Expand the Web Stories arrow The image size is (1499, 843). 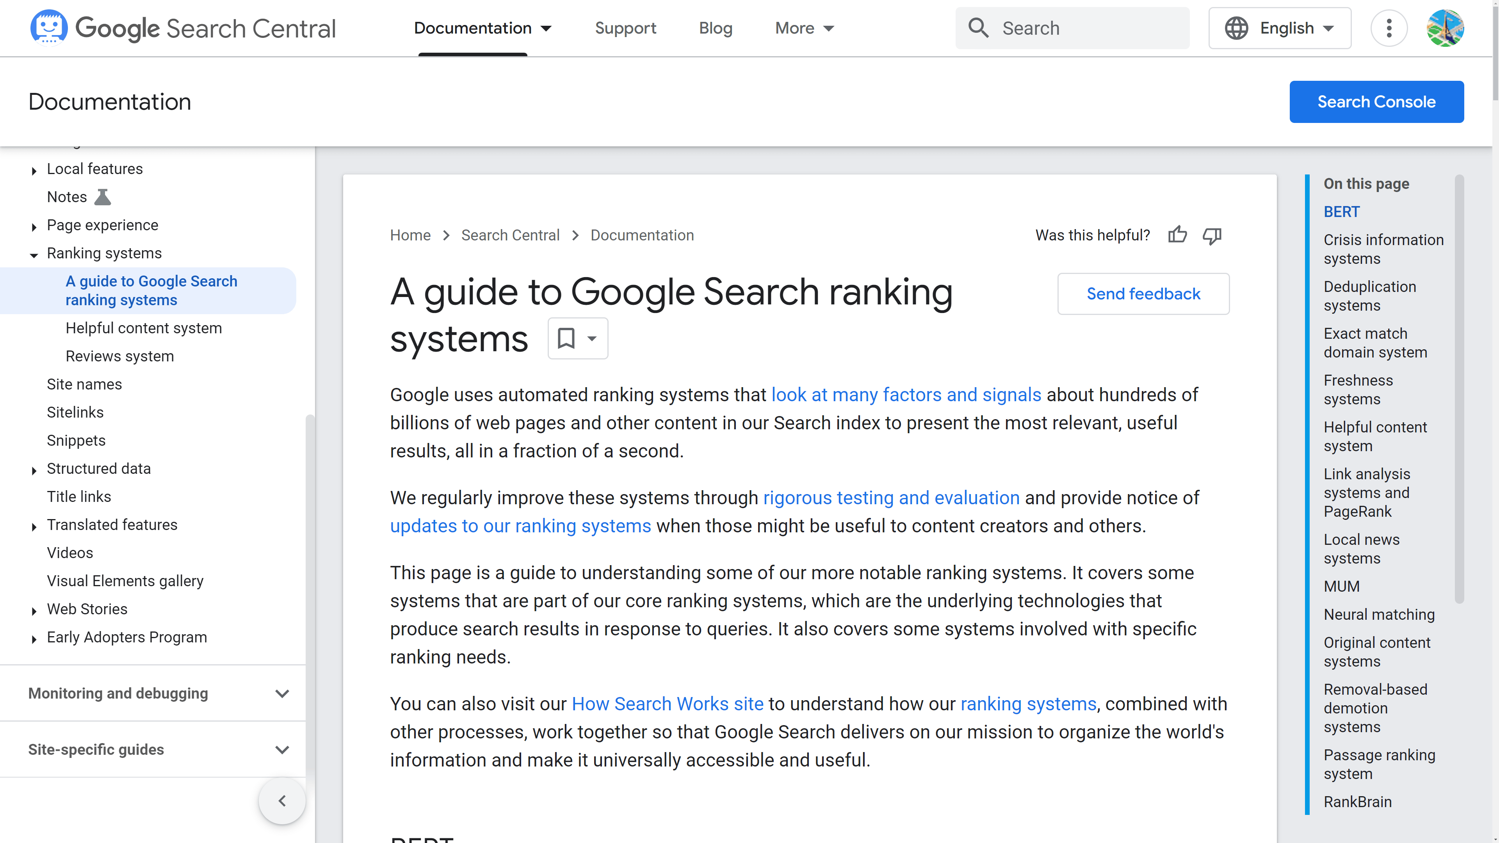tap(34, 611)
